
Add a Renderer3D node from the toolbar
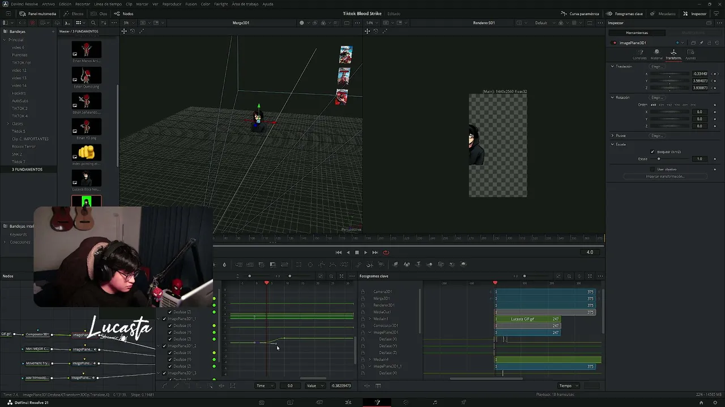[463, 265]
